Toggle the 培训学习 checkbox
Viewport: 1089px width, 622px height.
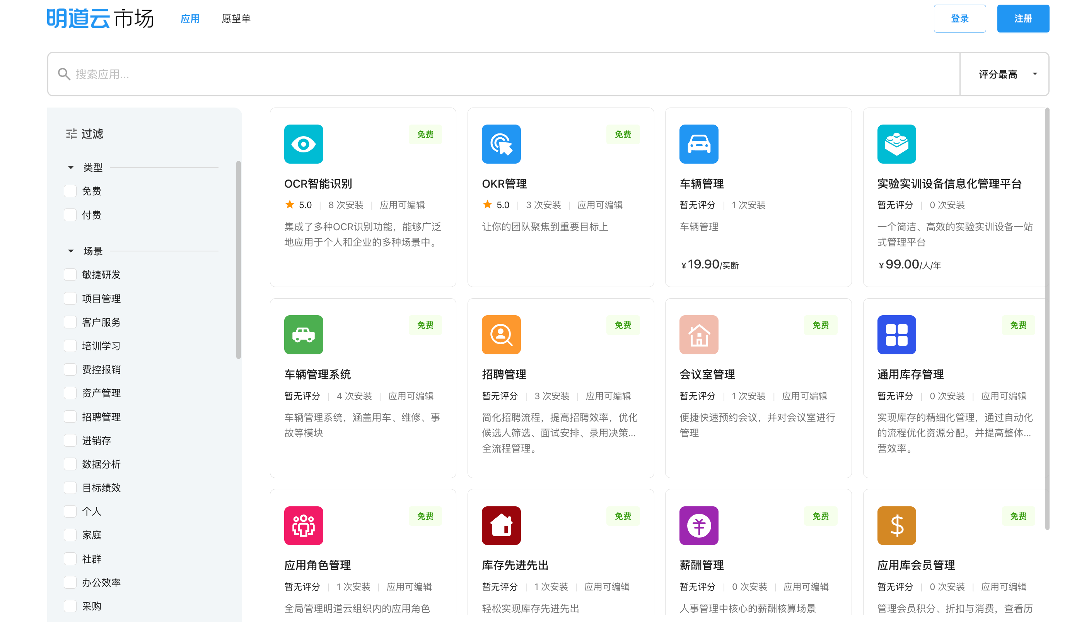(70, 345)
